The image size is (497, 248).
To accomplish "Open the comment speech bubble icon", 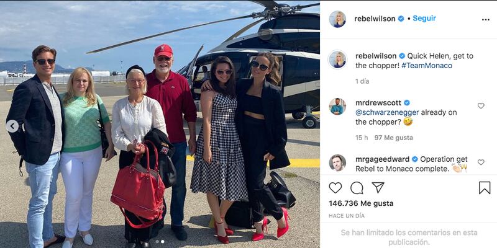I will pos(357,188).
